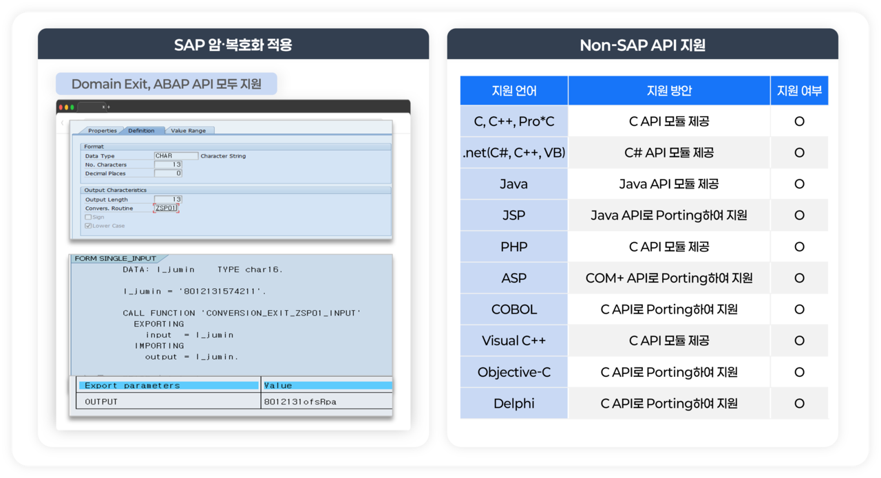Select the 'ASP' language cell

pyautogui.click(x=514, y=278)
